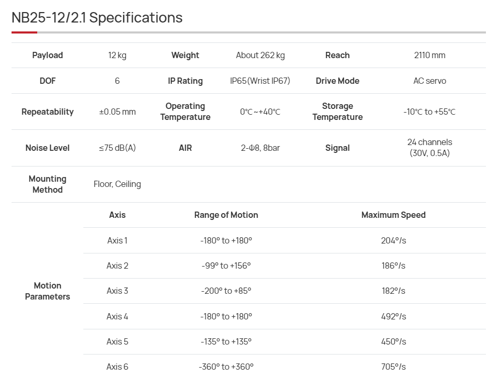Viewport: 498px width, 387px height.
Task: Click the Axis 4 speed 492°/s
Action: [x=393, y=316]
